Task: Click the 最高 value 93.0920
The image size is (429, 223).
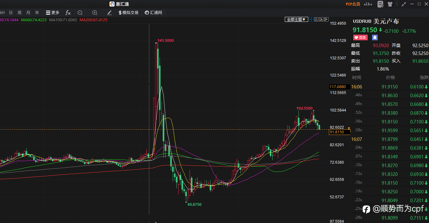Action: tap(381, 46)
